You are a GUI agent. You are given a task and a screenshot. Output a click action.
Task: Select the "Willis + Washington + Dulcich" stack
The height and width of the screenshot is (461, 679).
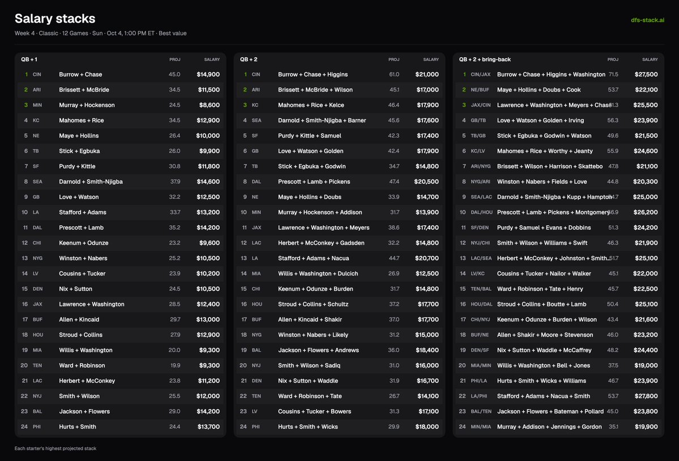click(x=318, y=274)
